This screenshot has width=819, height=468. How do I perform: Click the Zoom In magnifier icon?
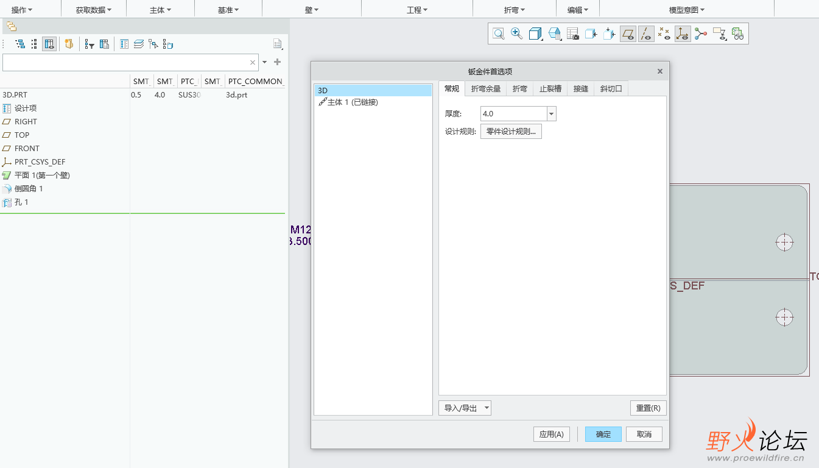[x=517, y=34]
